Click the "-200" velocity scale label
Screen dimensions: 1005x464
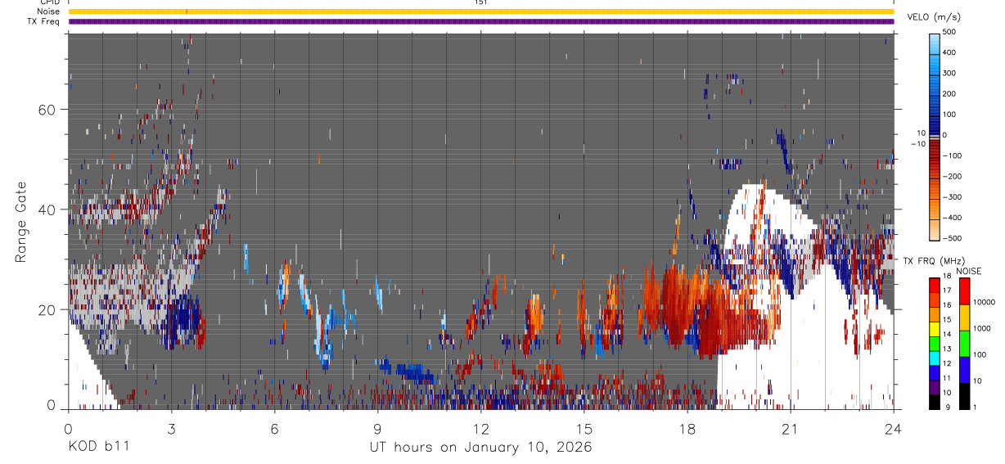[952, 176]
